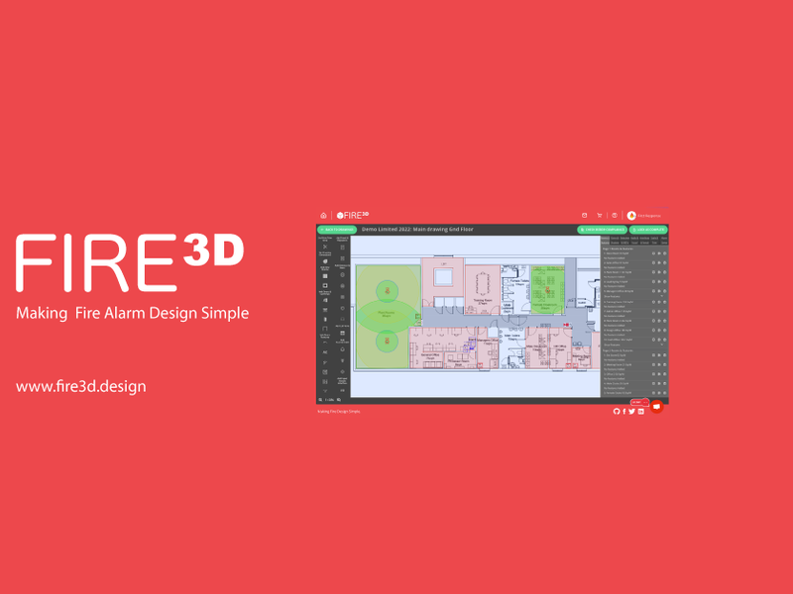Viewport: 793px width, 594px height.
Task: Open the help icon near the user avatar
Action: tap(615, 215)
